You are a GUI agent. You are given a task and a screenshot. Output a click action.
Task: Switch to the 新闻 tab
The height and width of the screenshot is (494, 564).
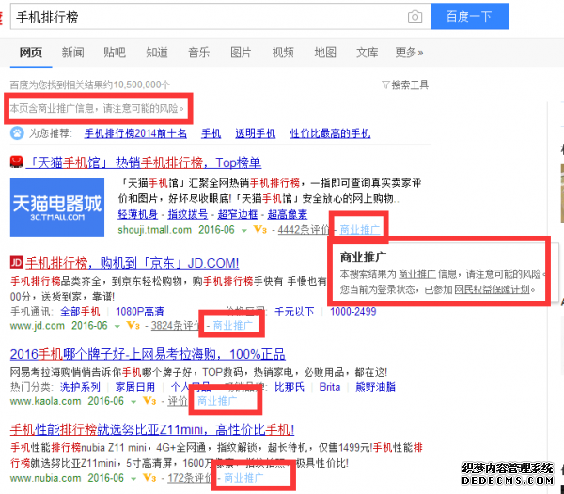click(72, 53)
